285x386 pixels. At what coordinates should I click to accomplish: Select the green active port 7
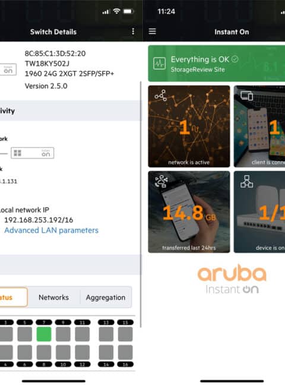click(44, 334)
